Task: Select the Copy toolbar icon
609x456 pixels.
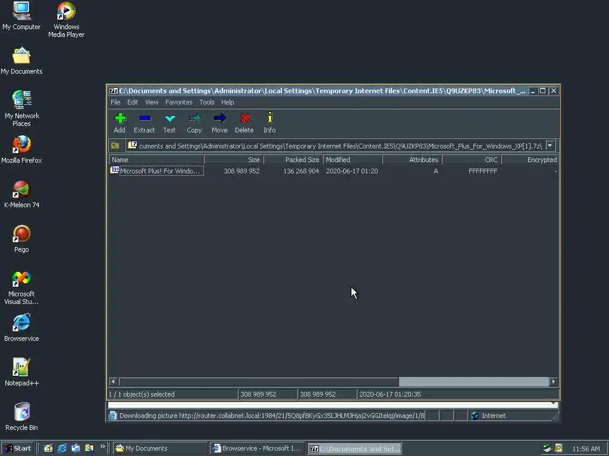Action: tap(194, 122)
